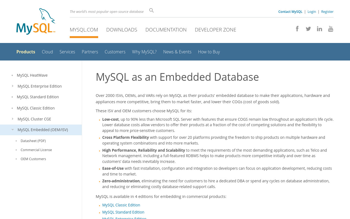Viewport: 350px width, 219px height.
Task: Collapse the MySQL Embedded (OEM/ISV) section
Action: click(13, 130)
